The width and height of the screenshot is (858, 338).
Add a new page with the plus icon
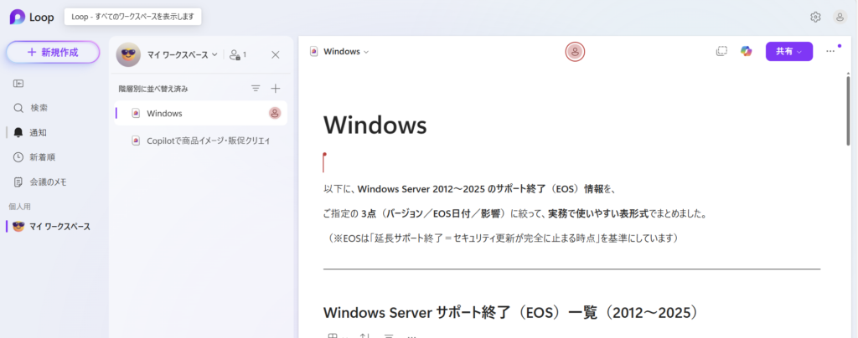(x=276, y=88)
